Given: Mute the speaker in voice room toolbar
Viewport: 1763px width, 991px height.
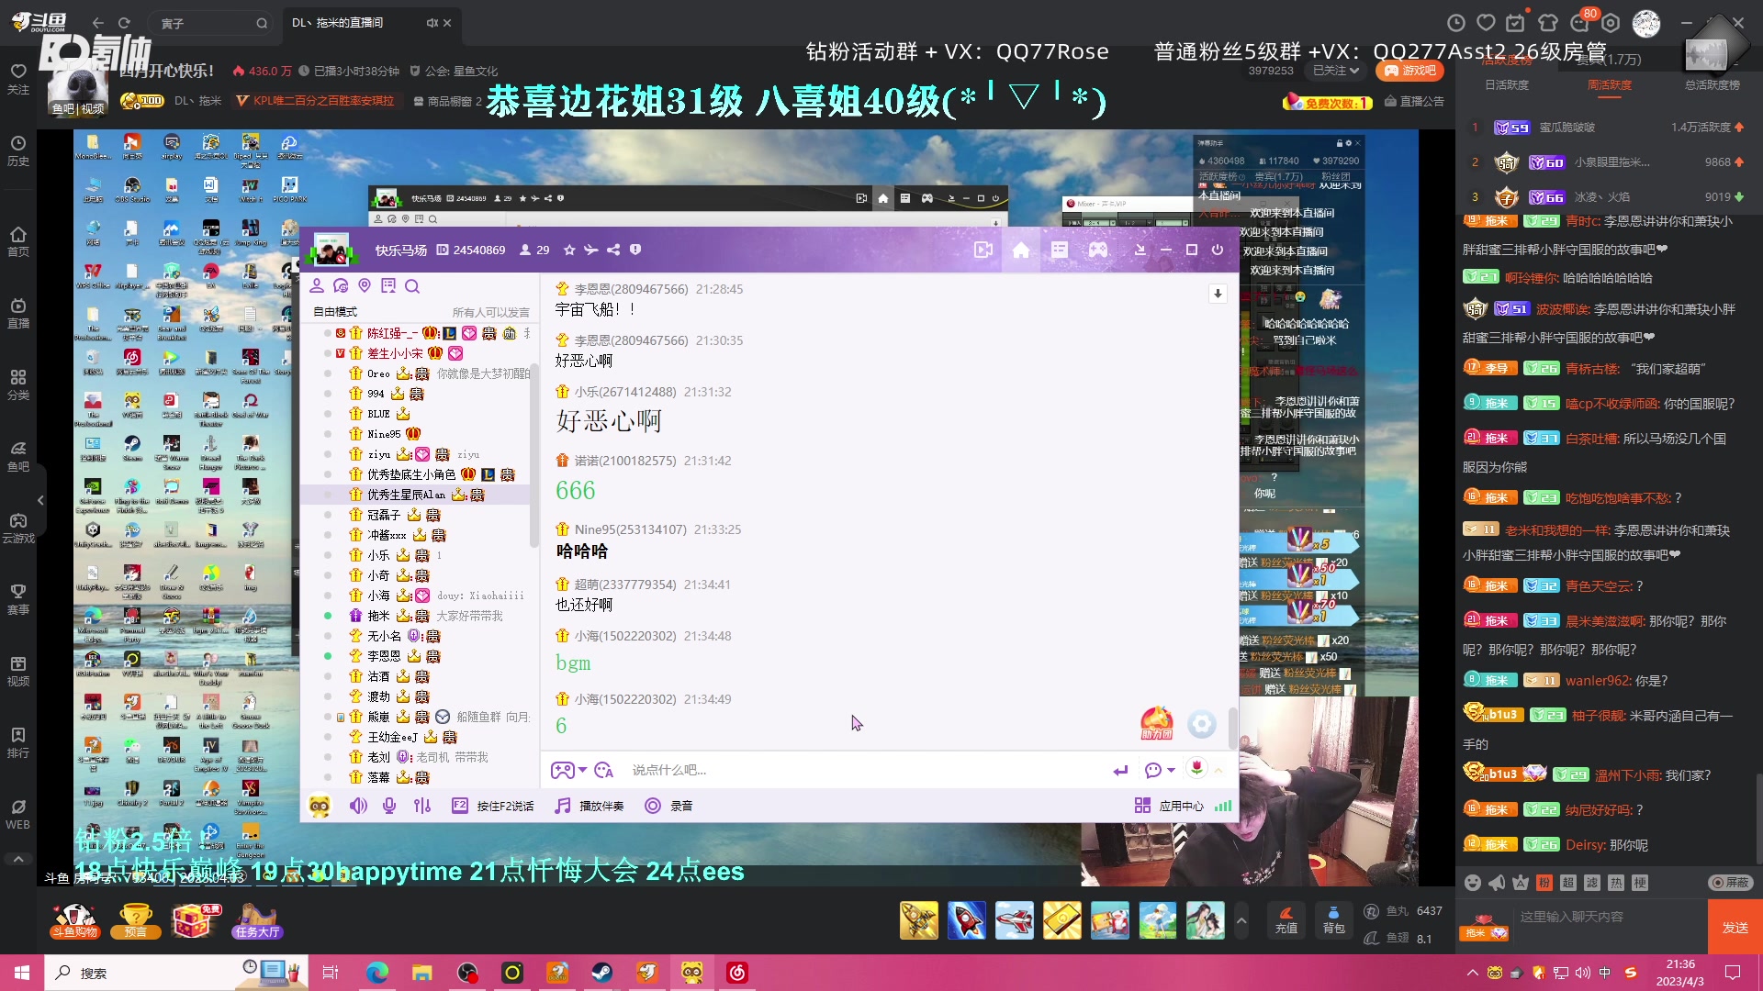Looking at the screenshot, I should (x=358, y=806).
